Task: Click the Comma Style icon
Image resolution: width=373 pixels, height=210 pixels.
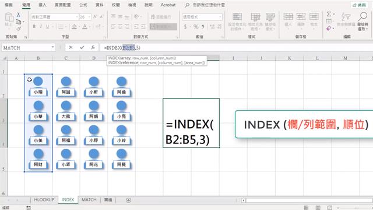Action: 203,27
